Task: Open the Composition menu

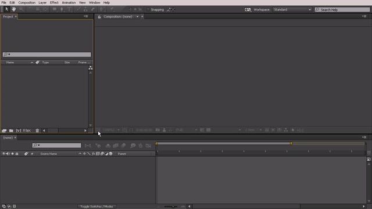Action: [27, 2]
